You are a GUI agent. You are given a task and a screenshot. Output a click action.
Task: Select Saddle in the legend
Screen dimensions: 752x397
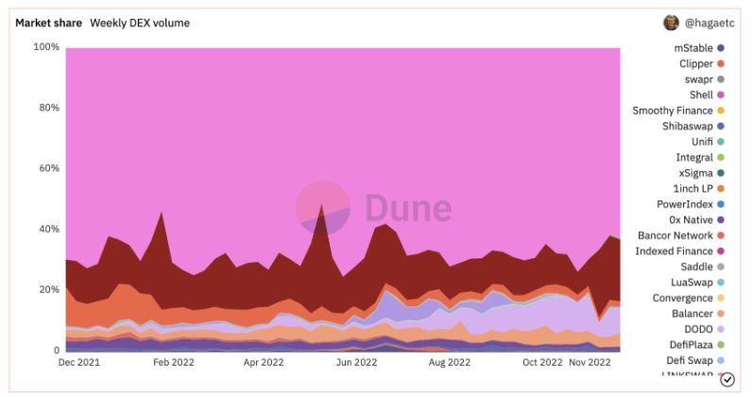tap(702, 267)
